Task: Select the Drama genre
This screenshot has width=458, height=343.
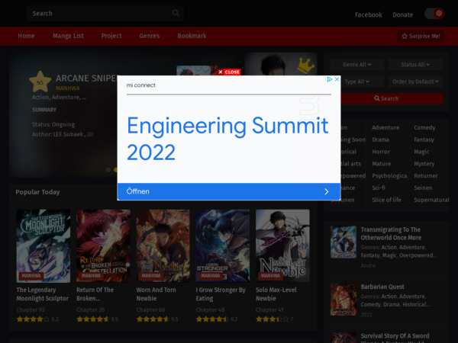Action: point(380,139)
